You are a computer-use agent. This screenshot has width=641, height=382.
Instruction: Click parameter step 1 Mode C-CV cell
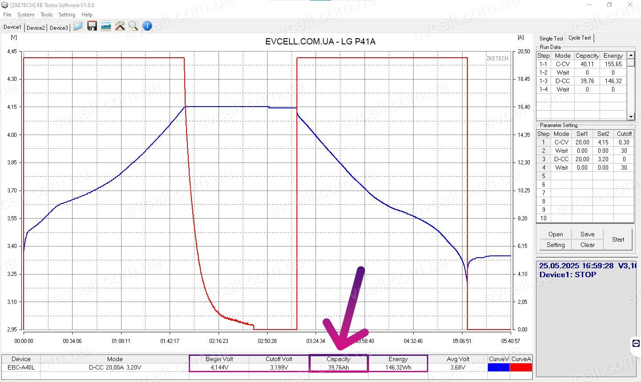click(x=561, y=142)
